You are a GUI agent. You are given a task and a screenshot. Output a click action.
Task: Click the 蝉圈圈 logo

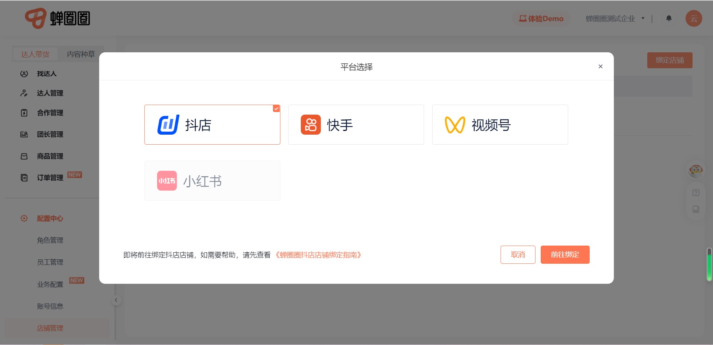[57, 18]
